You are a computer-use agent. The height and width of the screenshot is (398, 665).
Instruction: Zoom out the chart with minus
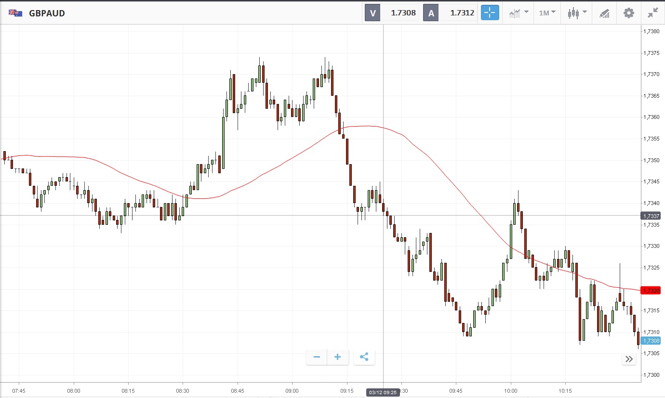[317, 357]
